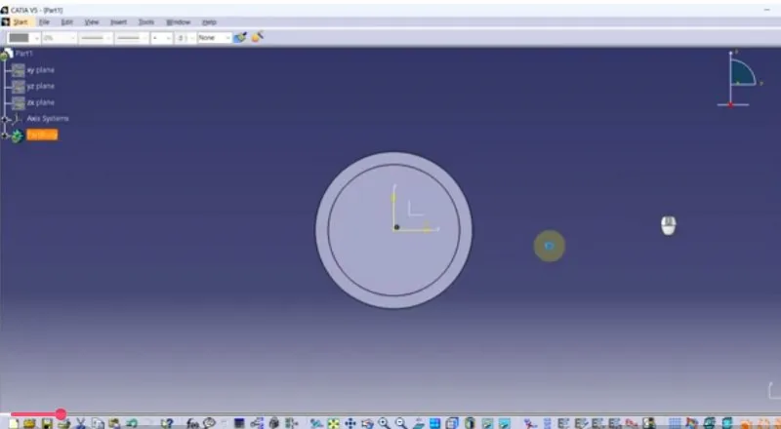Open the rendering style dropdown
The width and height of the screenshot is (781, 429).
(x=185, y=38)
